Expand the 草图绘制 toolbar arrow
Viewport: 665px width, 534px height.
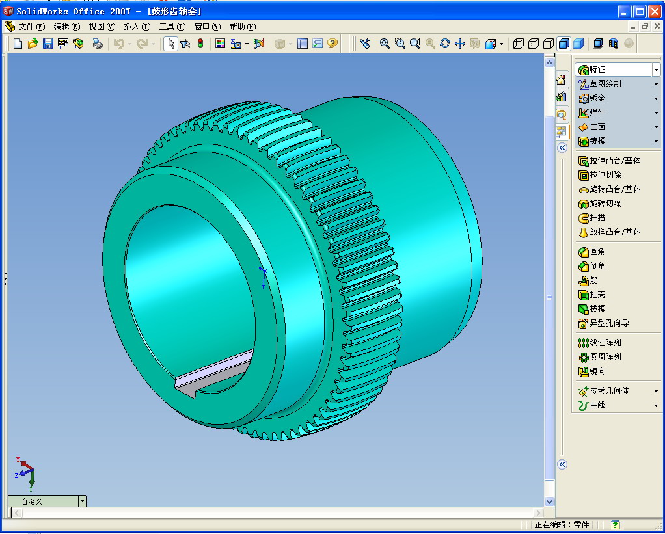tap(656, 84)
